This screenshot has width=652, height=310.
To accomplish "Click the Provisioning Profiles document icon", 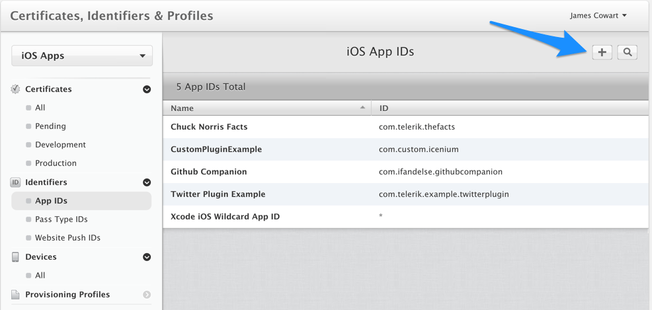I will 15,294.
